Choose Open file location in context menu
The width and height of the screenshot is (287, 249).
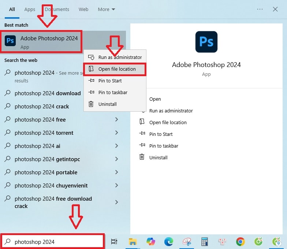click(115, 69)
